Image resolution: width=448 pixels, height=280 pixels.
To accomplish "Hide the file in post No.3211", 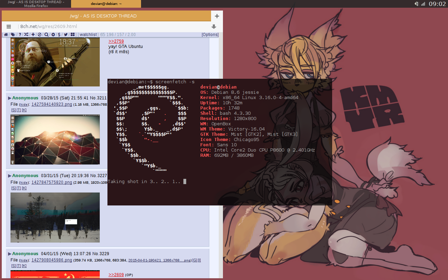I will tap(24, 105).
